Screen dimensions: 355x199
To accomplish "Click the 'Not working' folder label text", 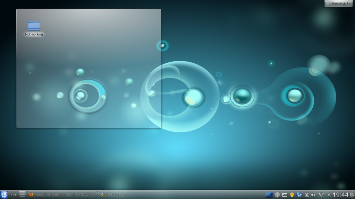I will click(x=34, y=35).
